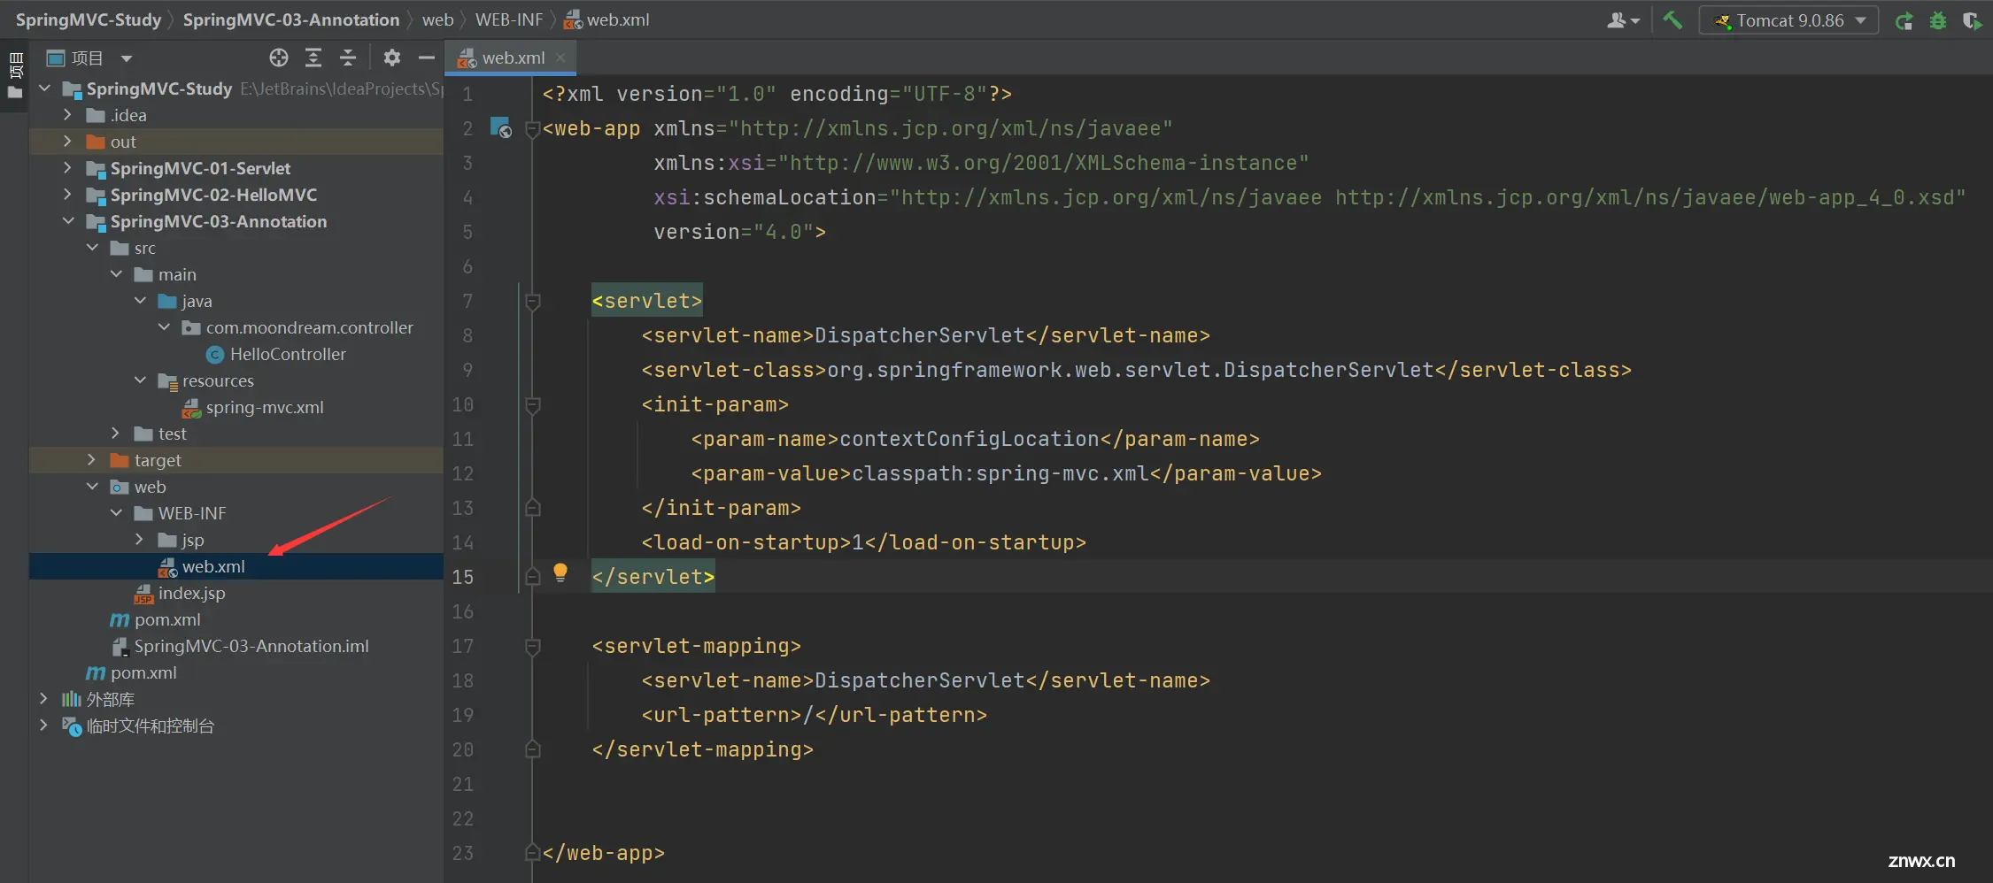Click the locate/select opened file crosshair icon
This screenshot has height=883, width=1993.
[x=278, y=58]
